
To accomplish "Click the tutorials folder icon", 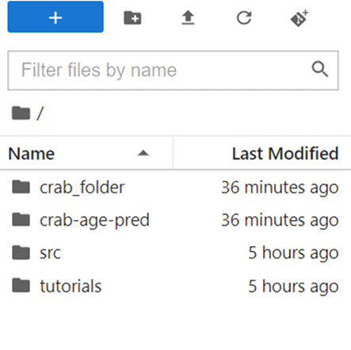I will pos(21,285).
